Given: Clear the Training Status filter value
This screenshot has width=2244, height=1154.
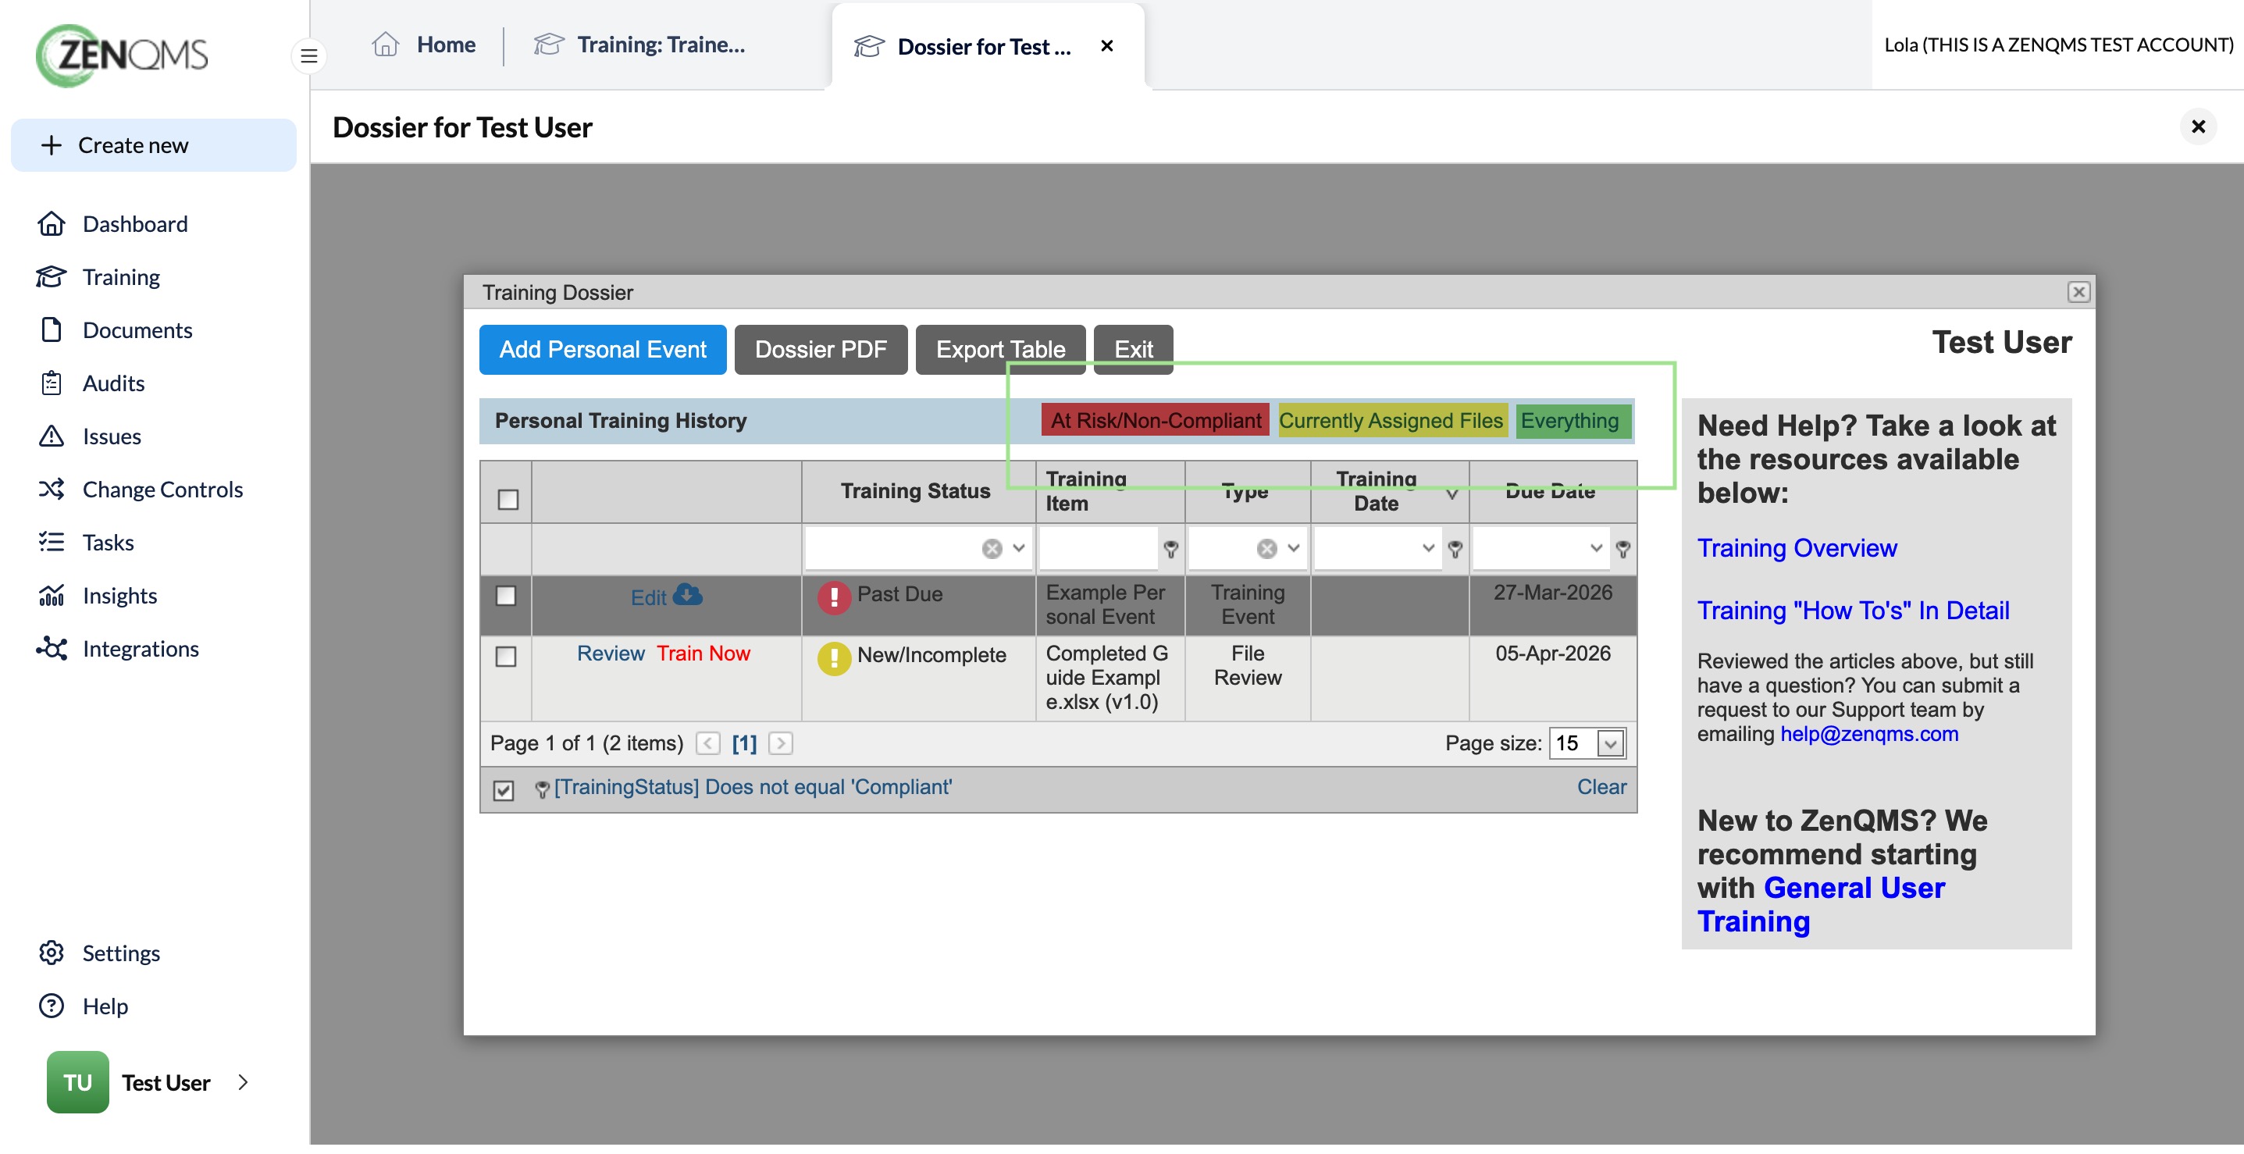Looking at the screenshot, I should (x=992, y=549).
